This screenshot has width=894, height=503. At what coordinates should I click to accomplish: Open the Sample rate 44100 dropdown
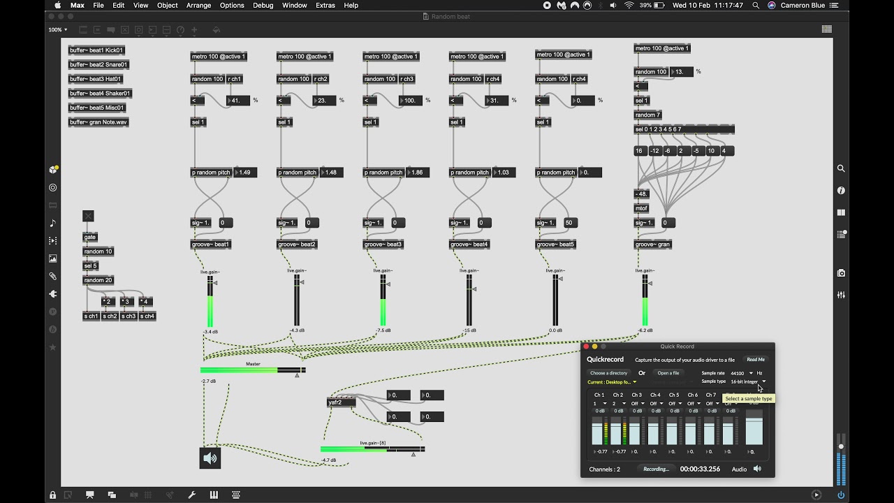pos(742,373)
